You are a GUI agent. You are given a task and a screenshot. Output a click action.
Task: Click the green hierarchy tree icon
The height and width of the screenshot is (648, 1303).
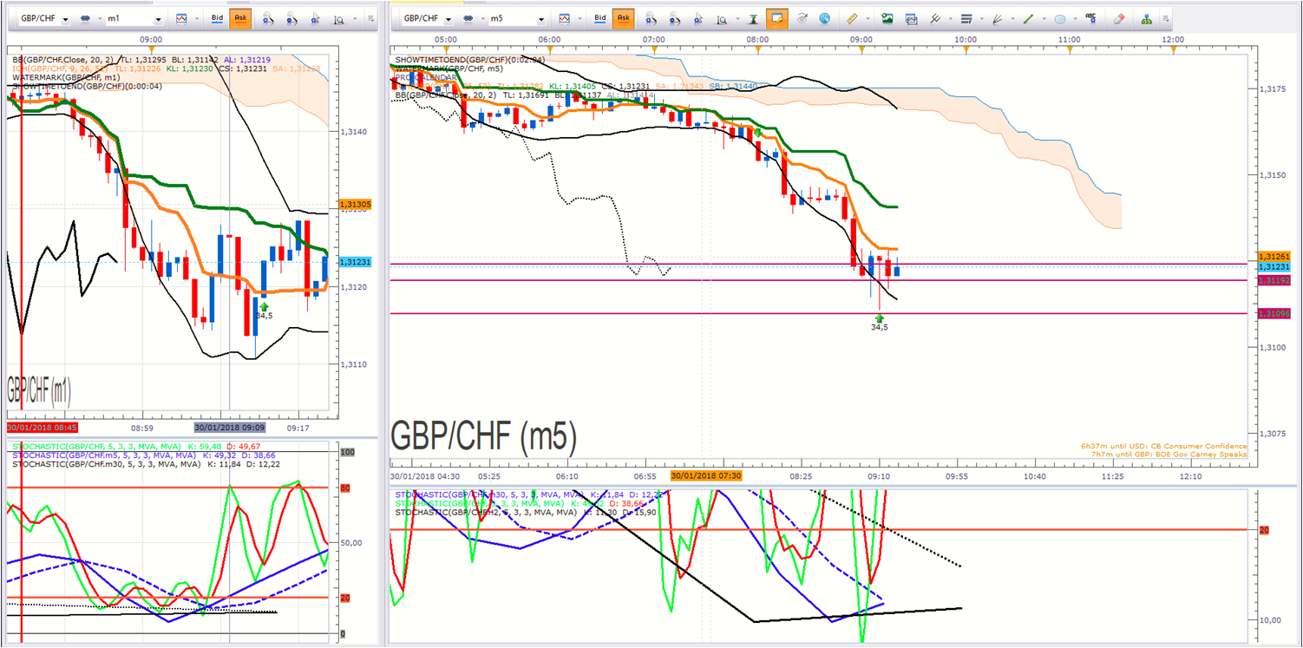point(1147,19)
